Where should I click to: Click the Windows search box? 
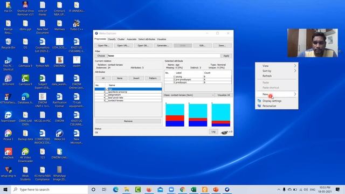click(50, 189)
